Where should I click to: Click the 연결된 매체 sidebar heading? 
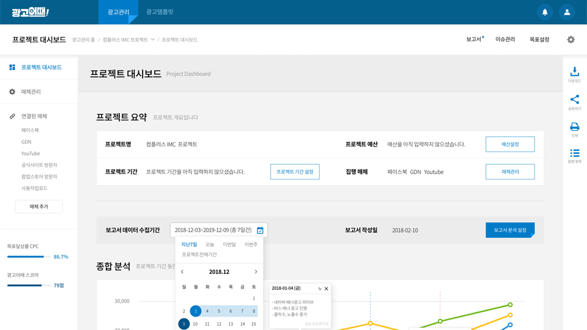(34, 116)
